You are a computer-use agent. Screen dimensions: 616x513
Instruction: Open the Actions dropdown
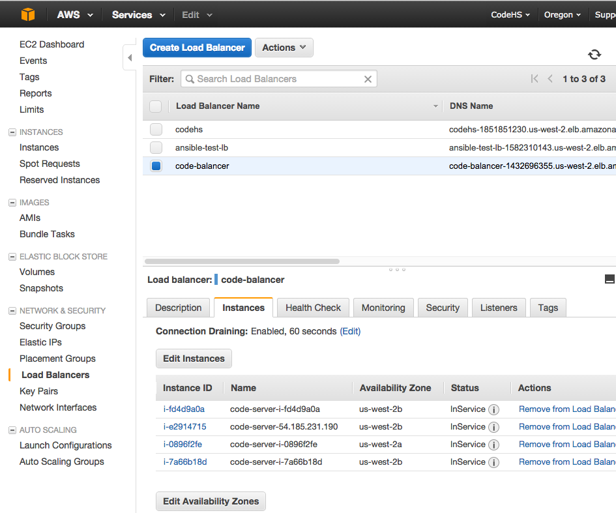point(284,48)
